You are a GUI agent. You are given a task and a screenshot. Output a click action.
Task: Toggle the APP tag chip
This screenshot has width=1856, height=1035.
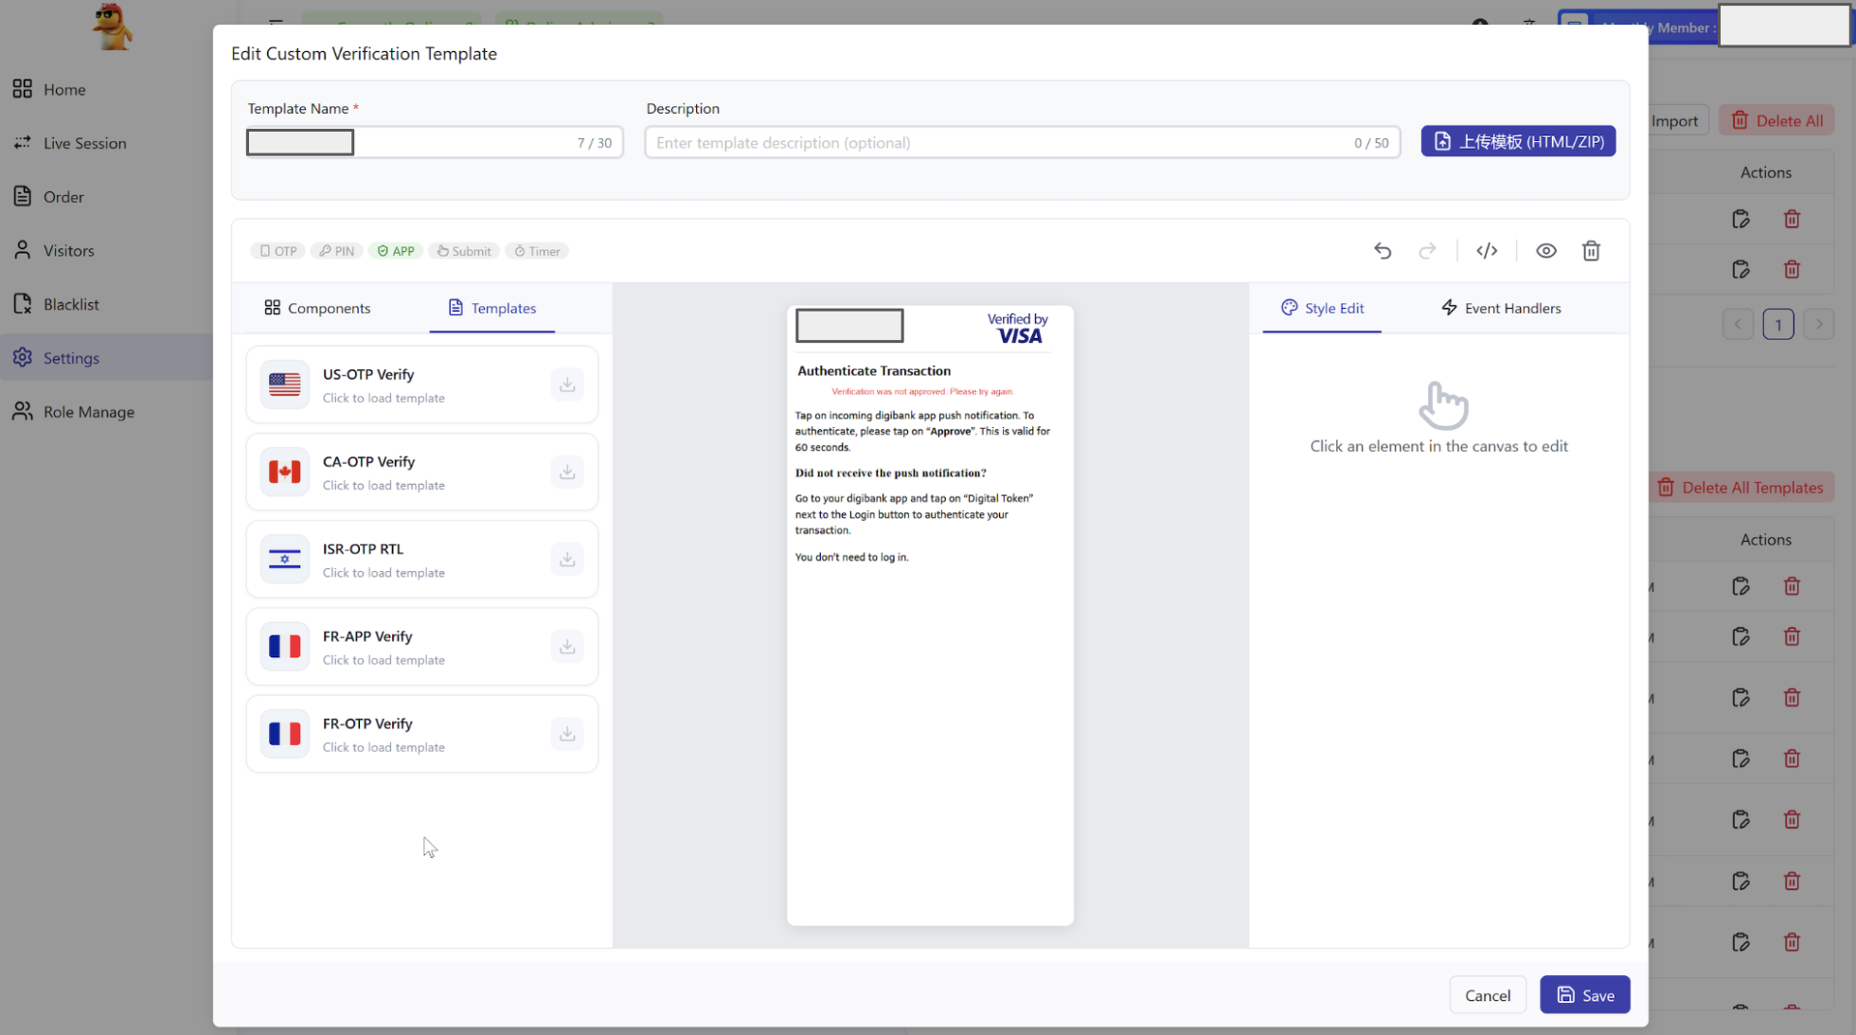(x=396, y=251)
